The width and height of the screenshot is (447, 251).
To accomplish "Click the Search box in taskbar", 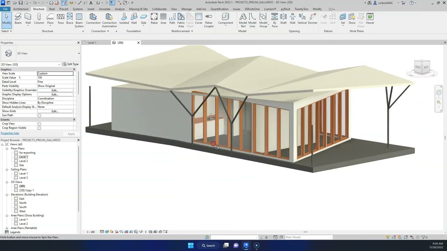I will (208, 245).
